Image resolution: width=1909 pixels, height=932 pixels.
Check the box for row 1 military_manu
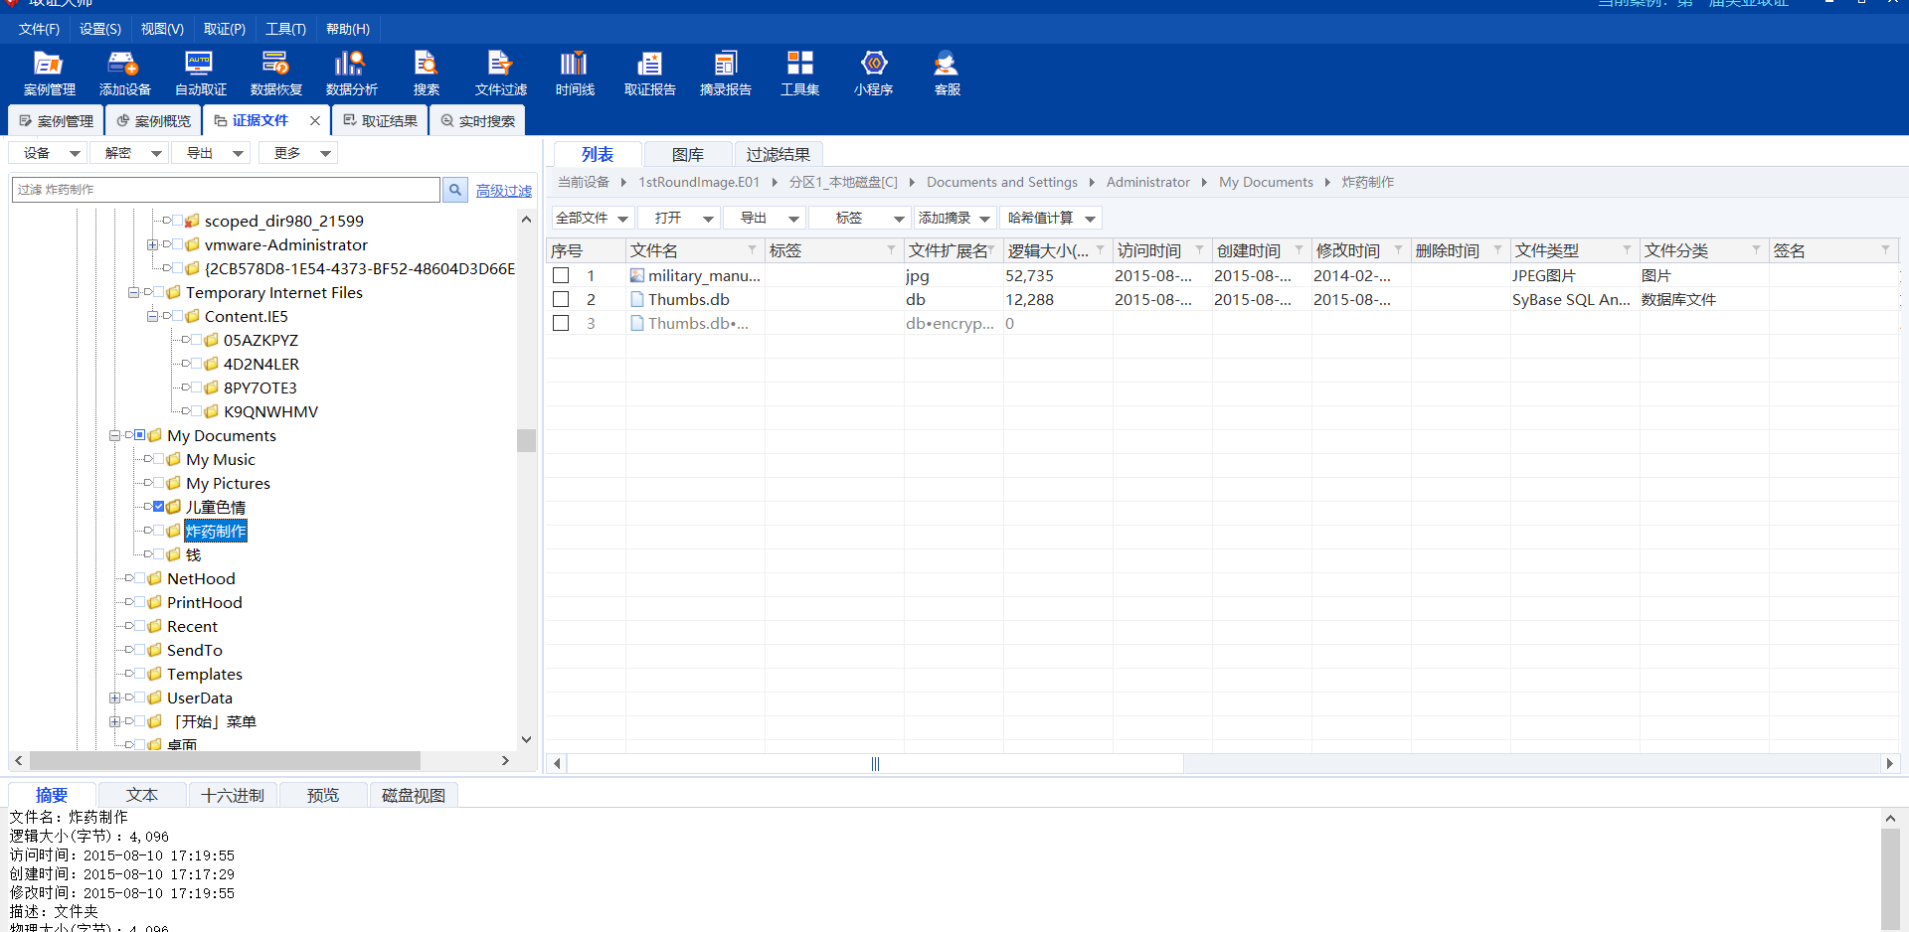tap(561, 275)
